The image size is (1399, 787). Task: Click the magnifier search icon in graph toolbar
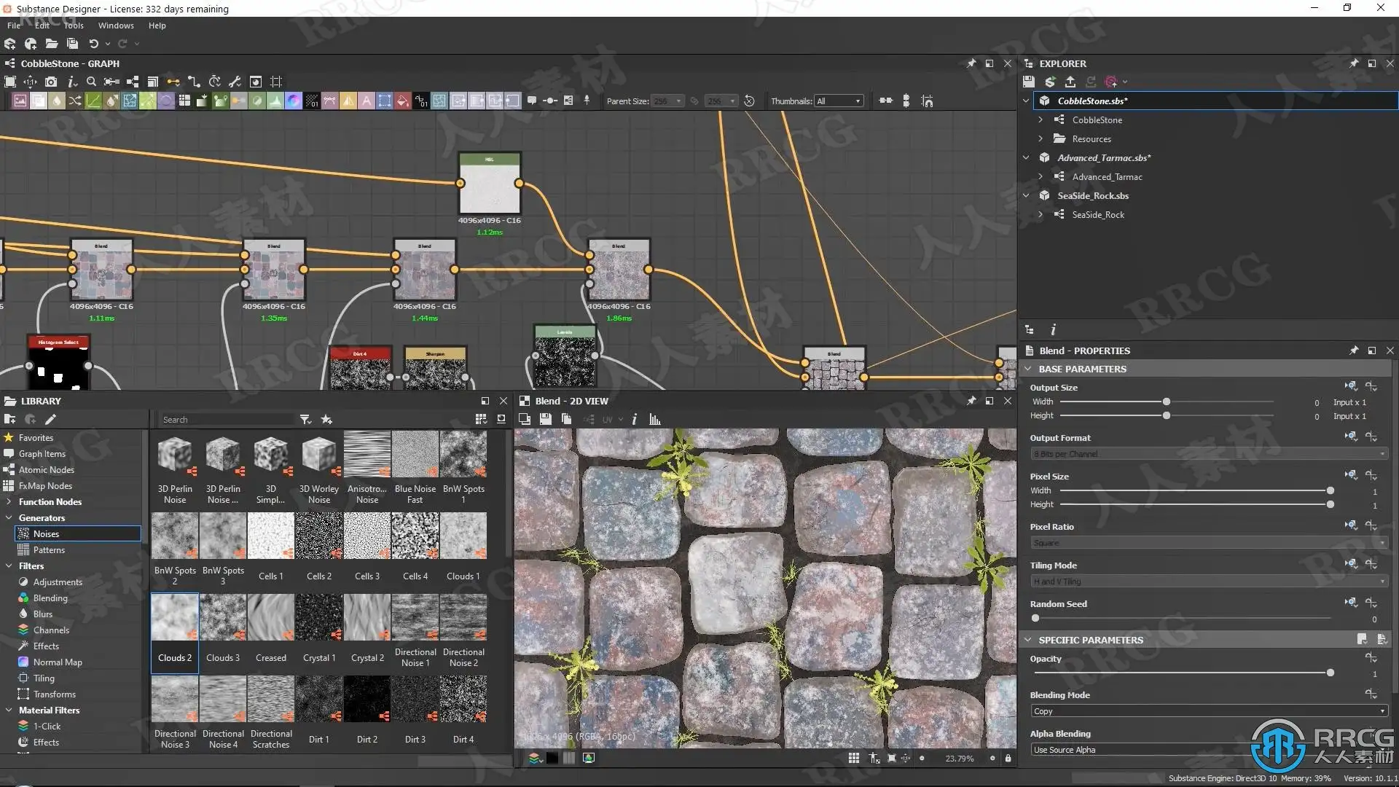tap(91, 82)
